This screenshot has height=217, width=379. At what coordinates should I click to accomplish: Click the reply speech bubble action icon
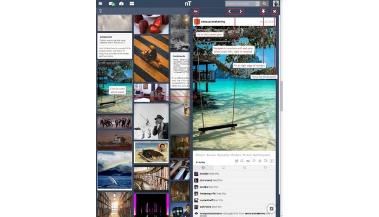coord(242,161)
